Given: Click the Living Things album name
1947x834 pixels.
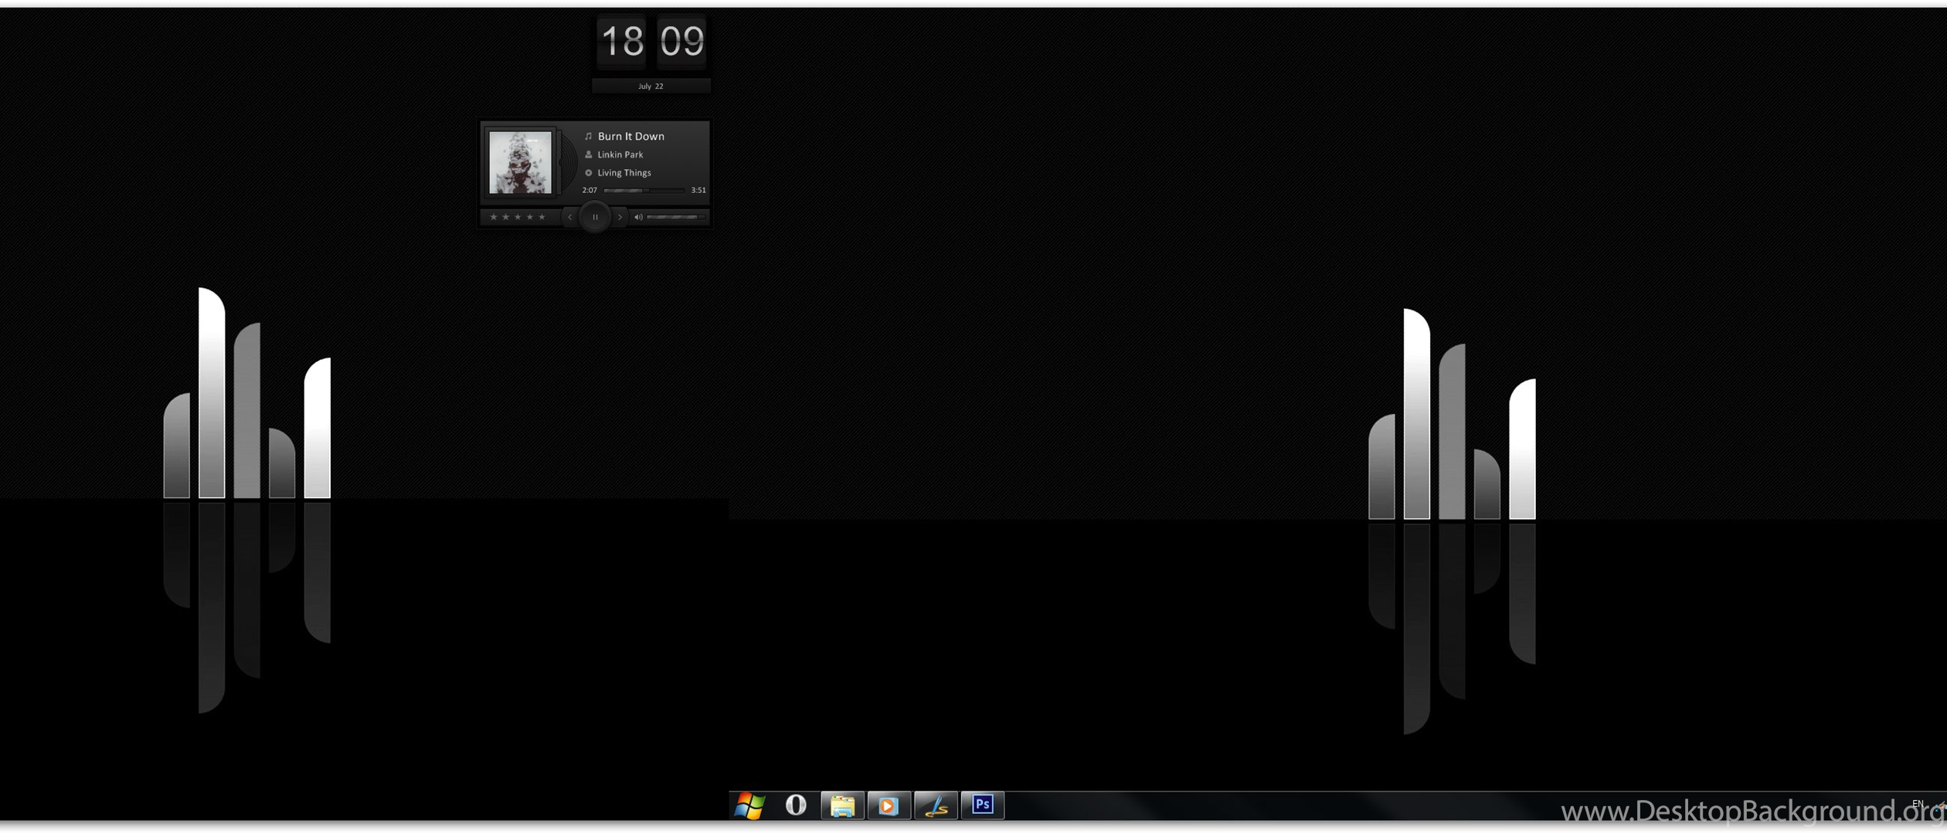Looking at the screenshot, I should click(x=624, y=173).
